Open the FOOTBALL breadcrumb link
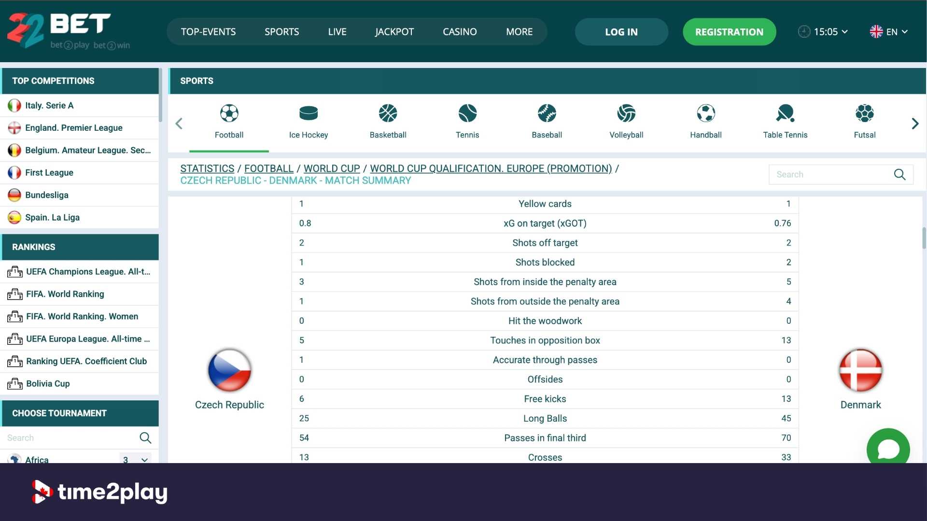This screenshot has width=927, height=521. click(x=269, y=168)
